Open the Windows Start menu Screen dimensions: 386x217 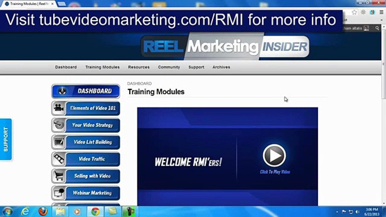click(x=7, y=211)
